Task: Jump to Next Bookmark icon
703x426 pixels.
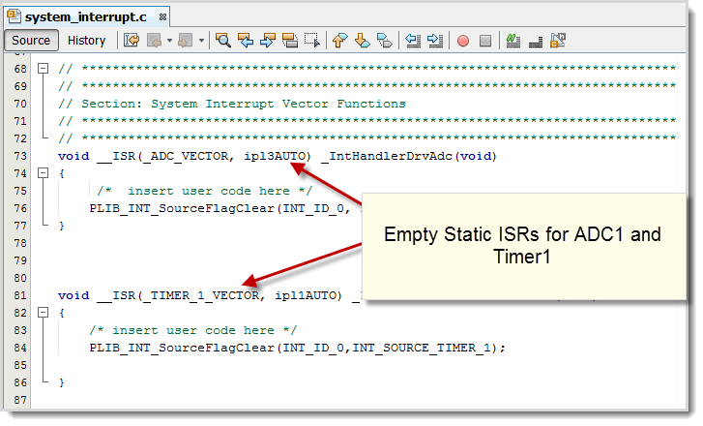Action: pyautogui.click(x=362, y=41)
